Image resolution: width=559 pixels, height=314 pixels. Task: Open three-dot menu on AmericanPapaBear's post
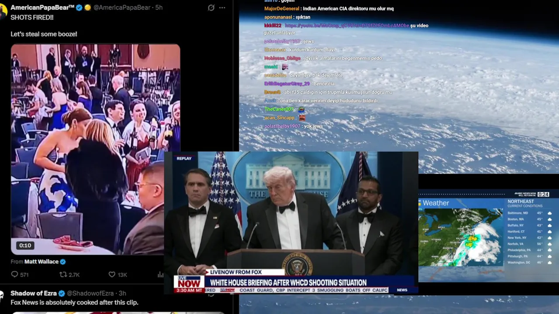(x=222, y=8)
